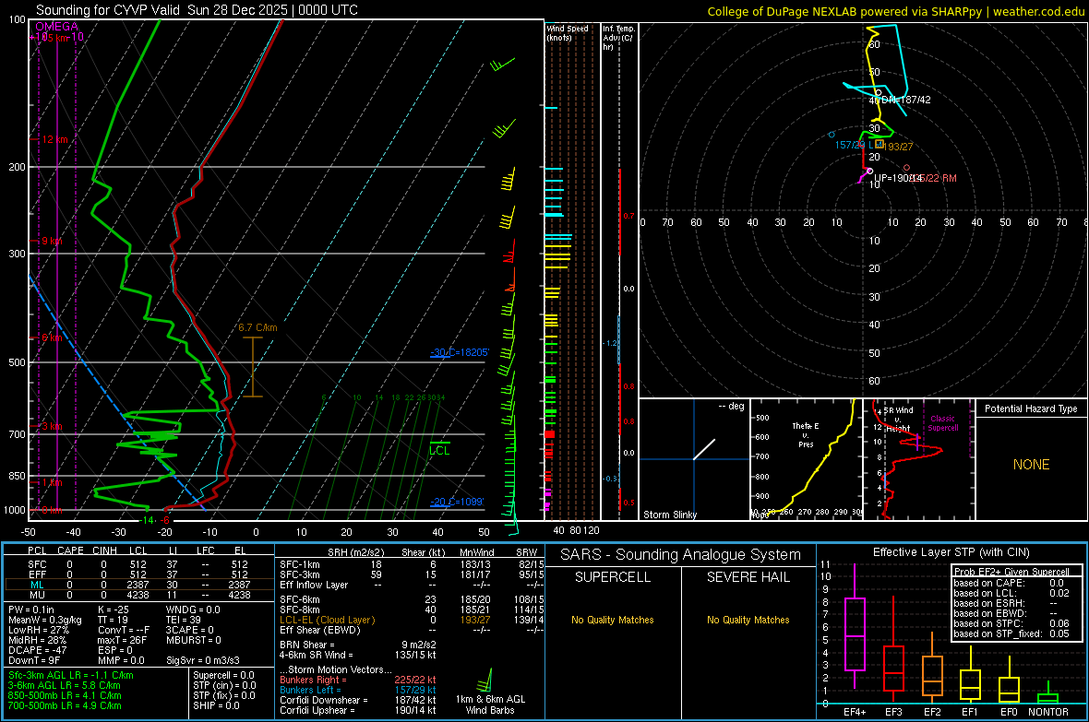Viewport: 1089px width, 722px height.
Task: Click the BRN Shear = 9 m2/s2 value
Action: [x=358, y=645]
